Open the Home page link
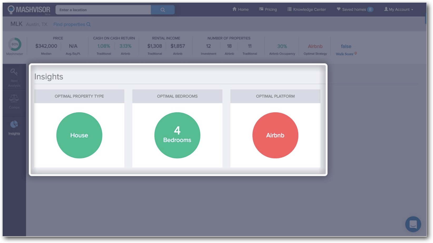Image resolution: width=433 pixels, height=243 pixels. pos(240,9)
